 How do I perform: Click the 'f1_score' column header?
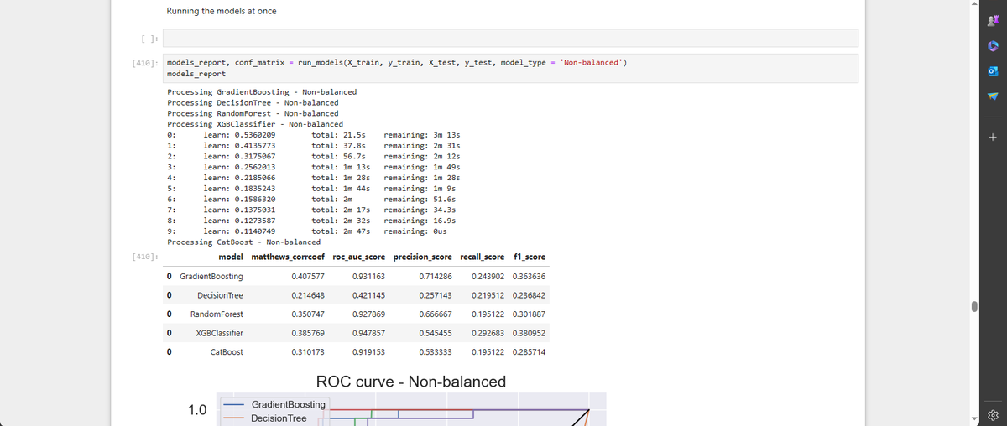tap(529, 257)
